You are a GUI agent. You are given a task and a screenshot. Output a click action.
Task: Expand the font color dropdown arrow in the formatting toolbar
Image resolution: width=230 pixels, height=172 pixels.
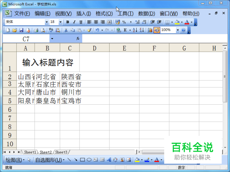point(191,22)
